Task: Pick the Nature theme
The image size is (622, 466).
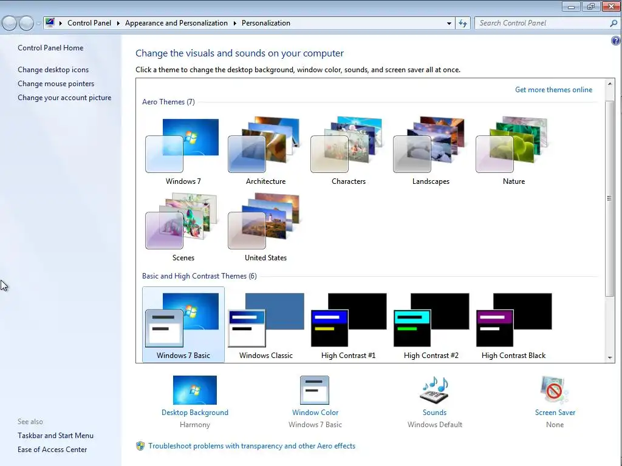Action: point(513,151)
